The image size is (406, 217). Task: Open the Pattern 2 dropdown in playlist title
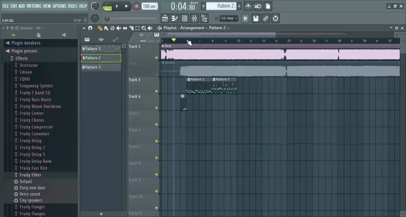click(219, 28)
